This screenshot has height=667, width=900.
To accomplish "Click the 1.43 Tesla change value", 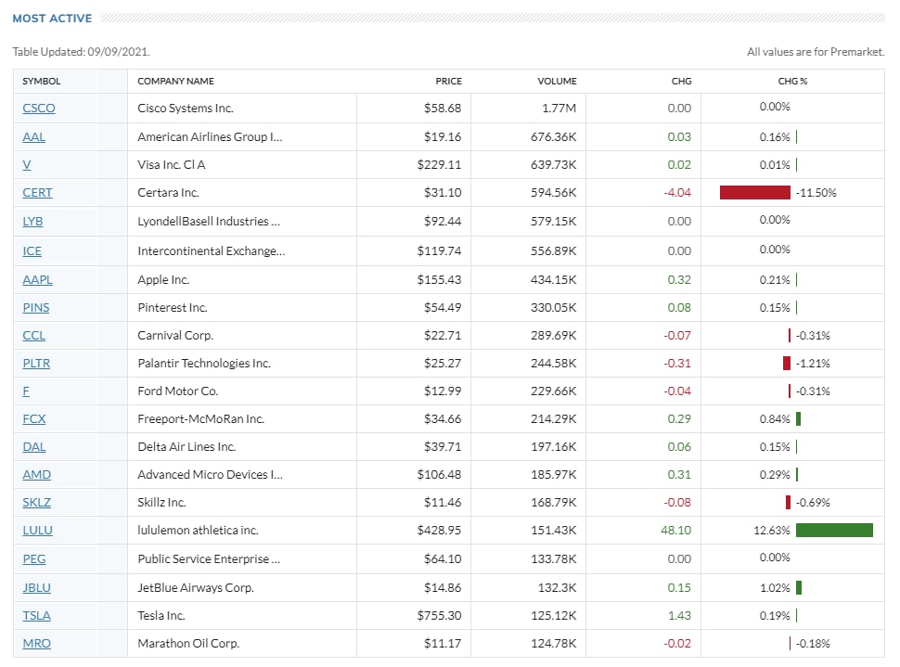I will (x=679, y=615).
